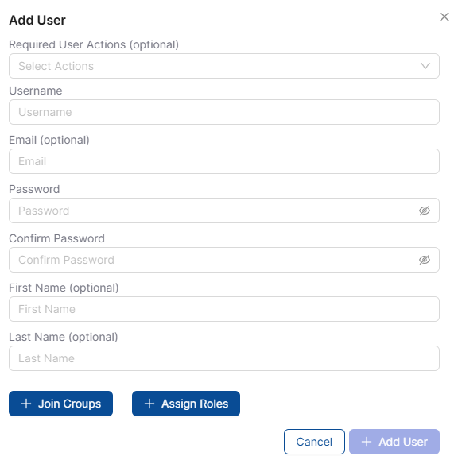458x460 pixels.
Task: Click the Confirm Password field
Action: (x=224, y=260)
